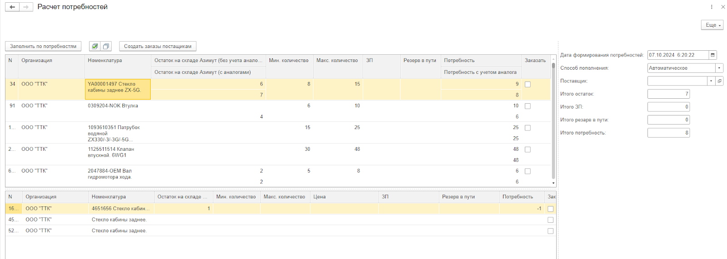Click the Заполнить по потребностям button

(x=43, y=46)
